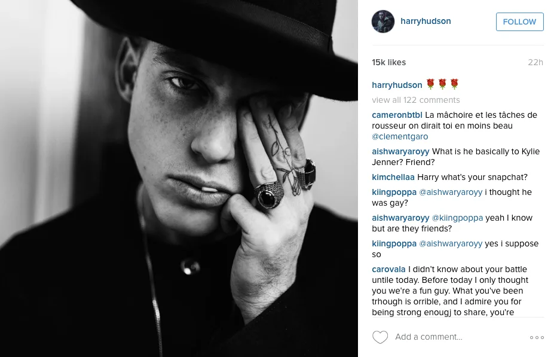The height and width of the screenshot is (357, 557).
Task: Open carovala commenter profile
Action: [x=388, y=269]
